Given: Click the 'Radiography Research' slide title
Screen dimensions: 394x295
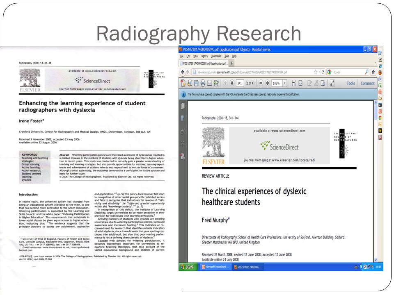Looking at the screenshot, I should (199, 33).
